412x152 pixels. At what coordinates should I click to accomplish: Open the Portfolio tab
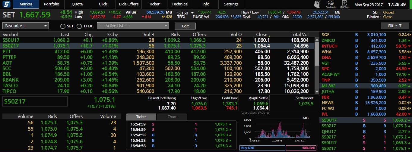pos(52,4)
